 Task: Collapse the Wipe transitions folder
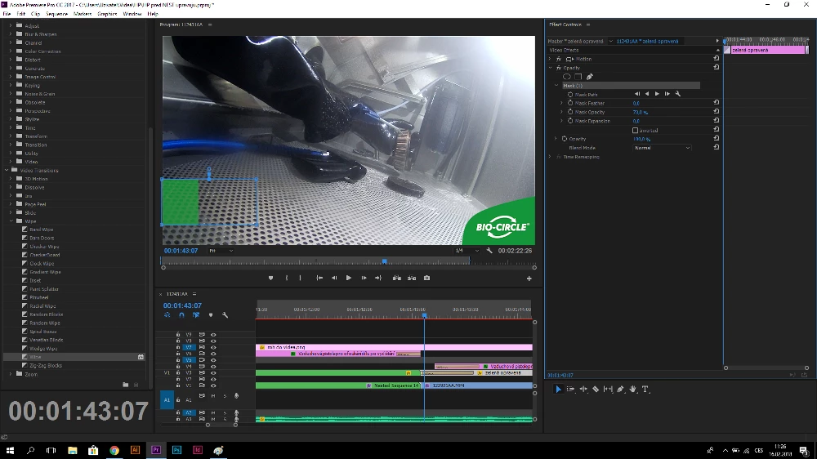tap(11, 221)
